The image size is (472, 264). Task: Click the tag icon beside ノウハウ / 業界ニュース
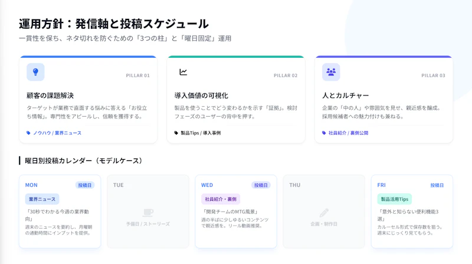[29, 133]
